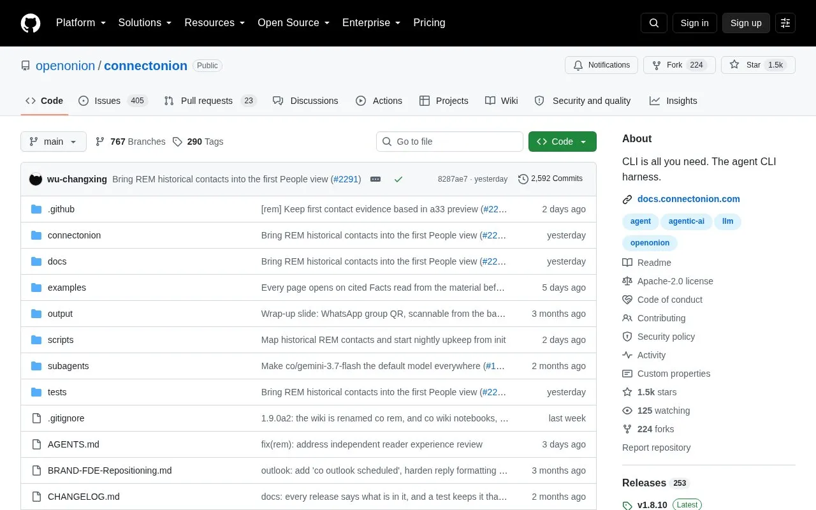Open the v1.8.10 release tag

[x=652, y=505]
